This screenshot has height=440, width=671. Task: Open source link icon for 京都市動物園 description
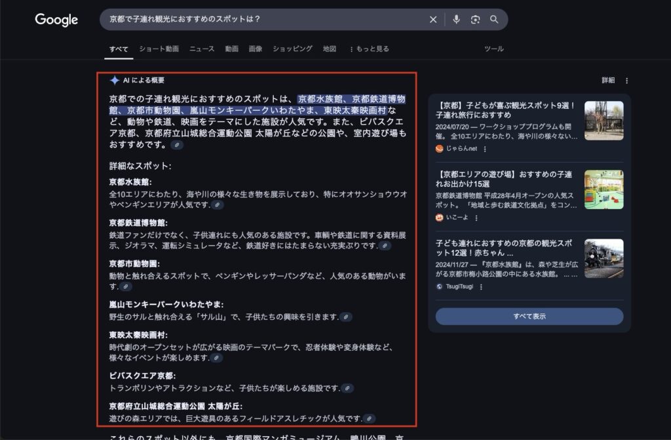(x=125, y=286)
